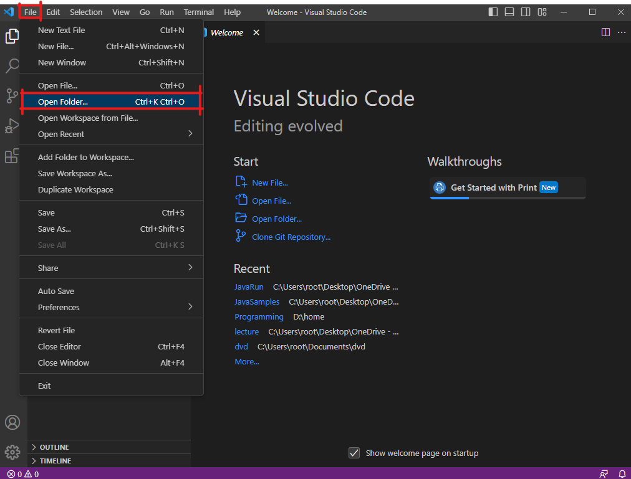Toggle the Auto Save menu option
The height and width of the screenshot is (479, 631).
tap(56, 291)
